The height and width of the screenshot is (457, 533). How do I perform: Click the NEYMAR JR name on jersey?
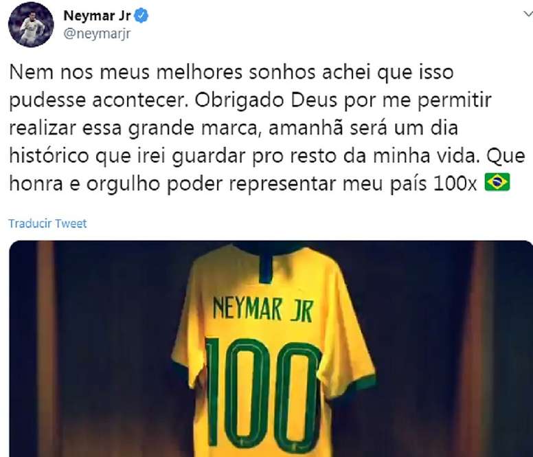262,309
